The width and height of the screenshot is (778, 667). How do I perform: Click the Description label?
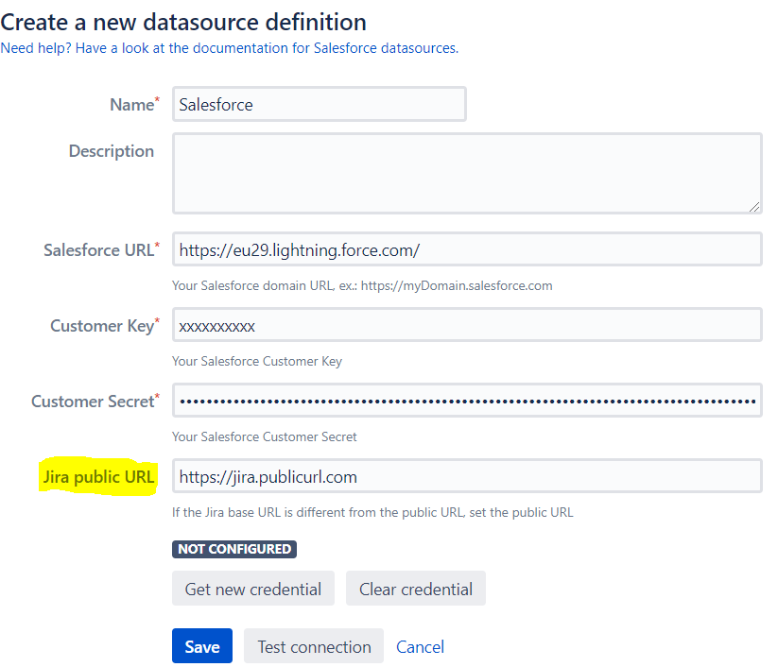pos(111,151)
